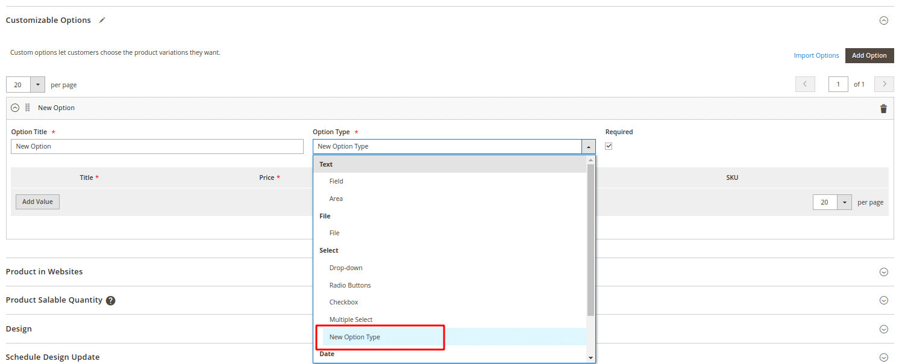This screenshot has width=902, height=364.
Task: Expand the Product in Websites section
Action: [883, 271]
